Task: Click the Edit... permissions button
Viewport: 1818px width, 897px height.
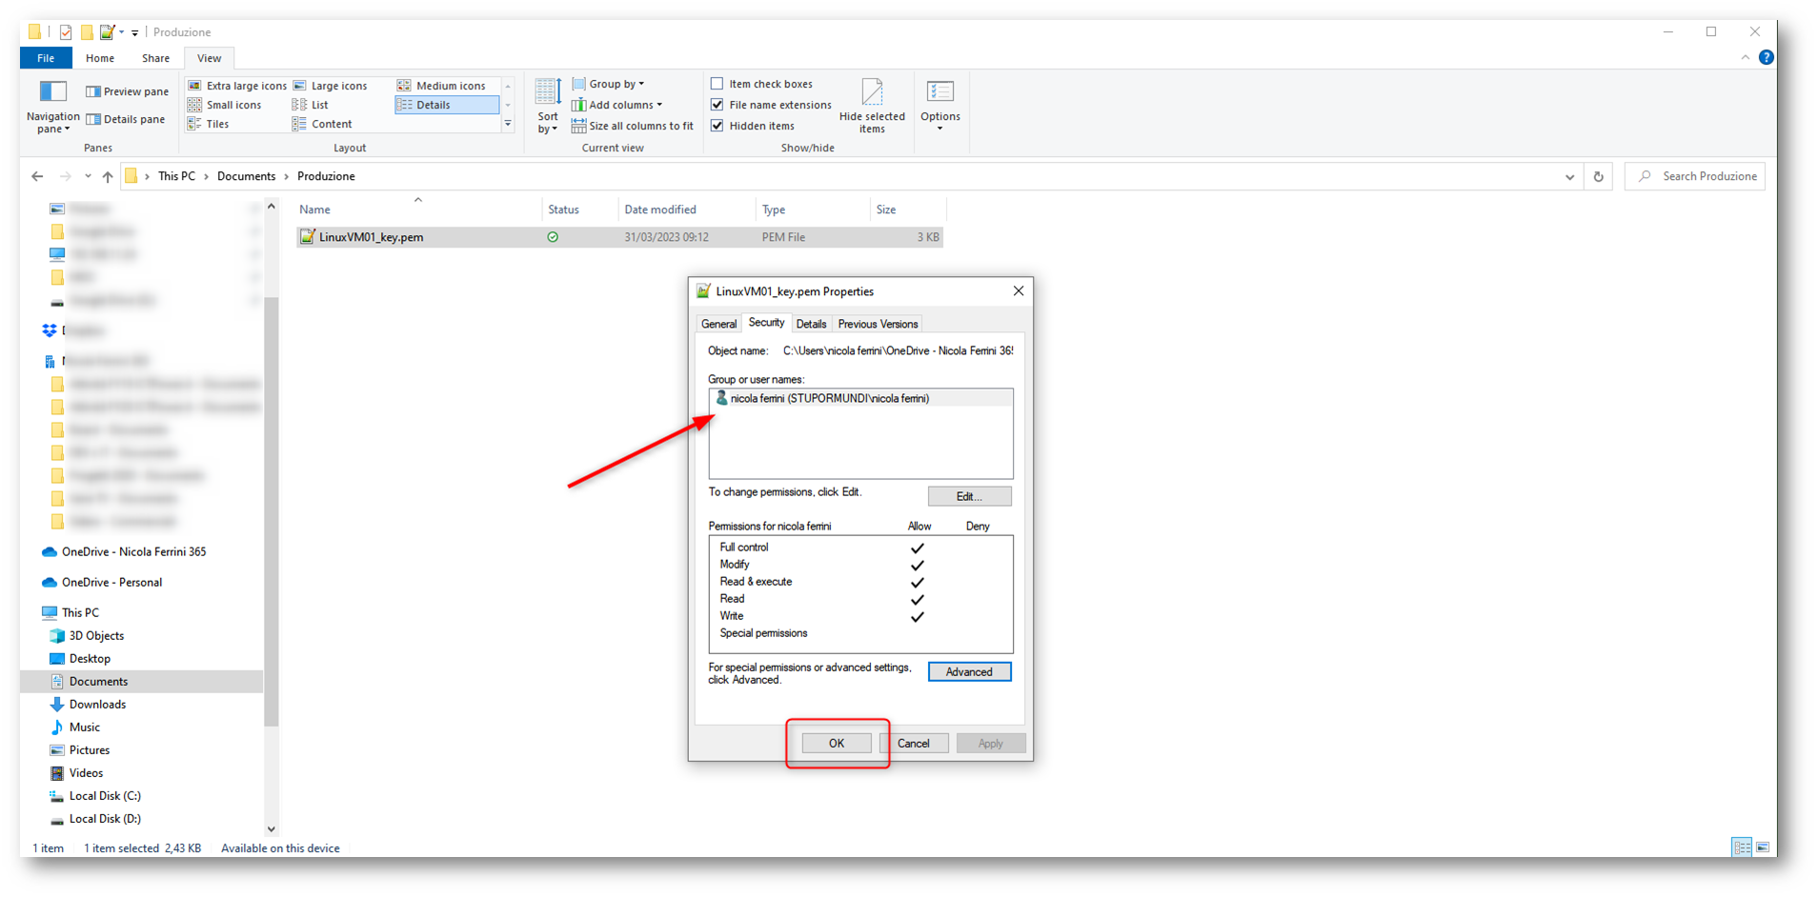Action: pos(969,496)
